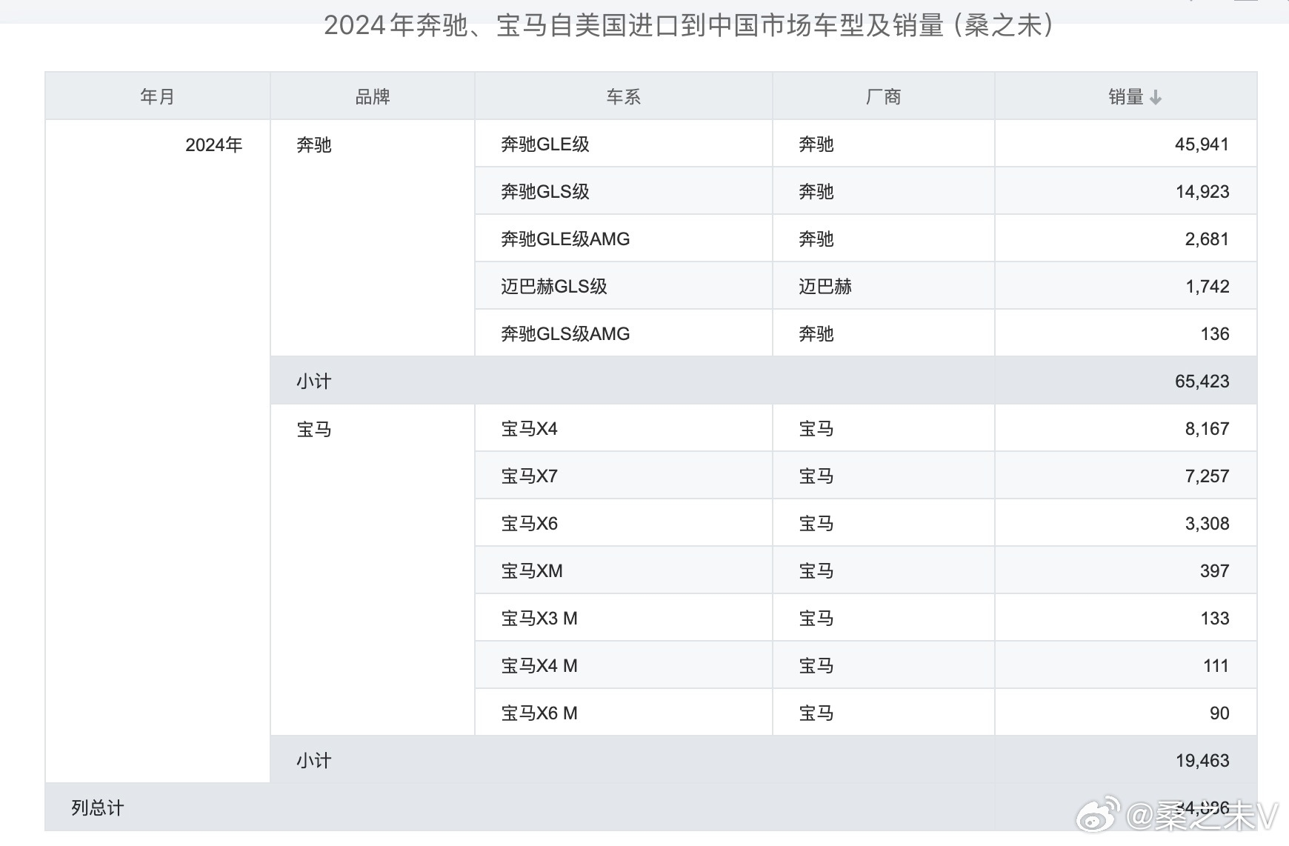The width and height of the screenshot is (1289, 846).
Task: Click the 迈巴赫 manufacturer cell
Action: click(884, 286)
